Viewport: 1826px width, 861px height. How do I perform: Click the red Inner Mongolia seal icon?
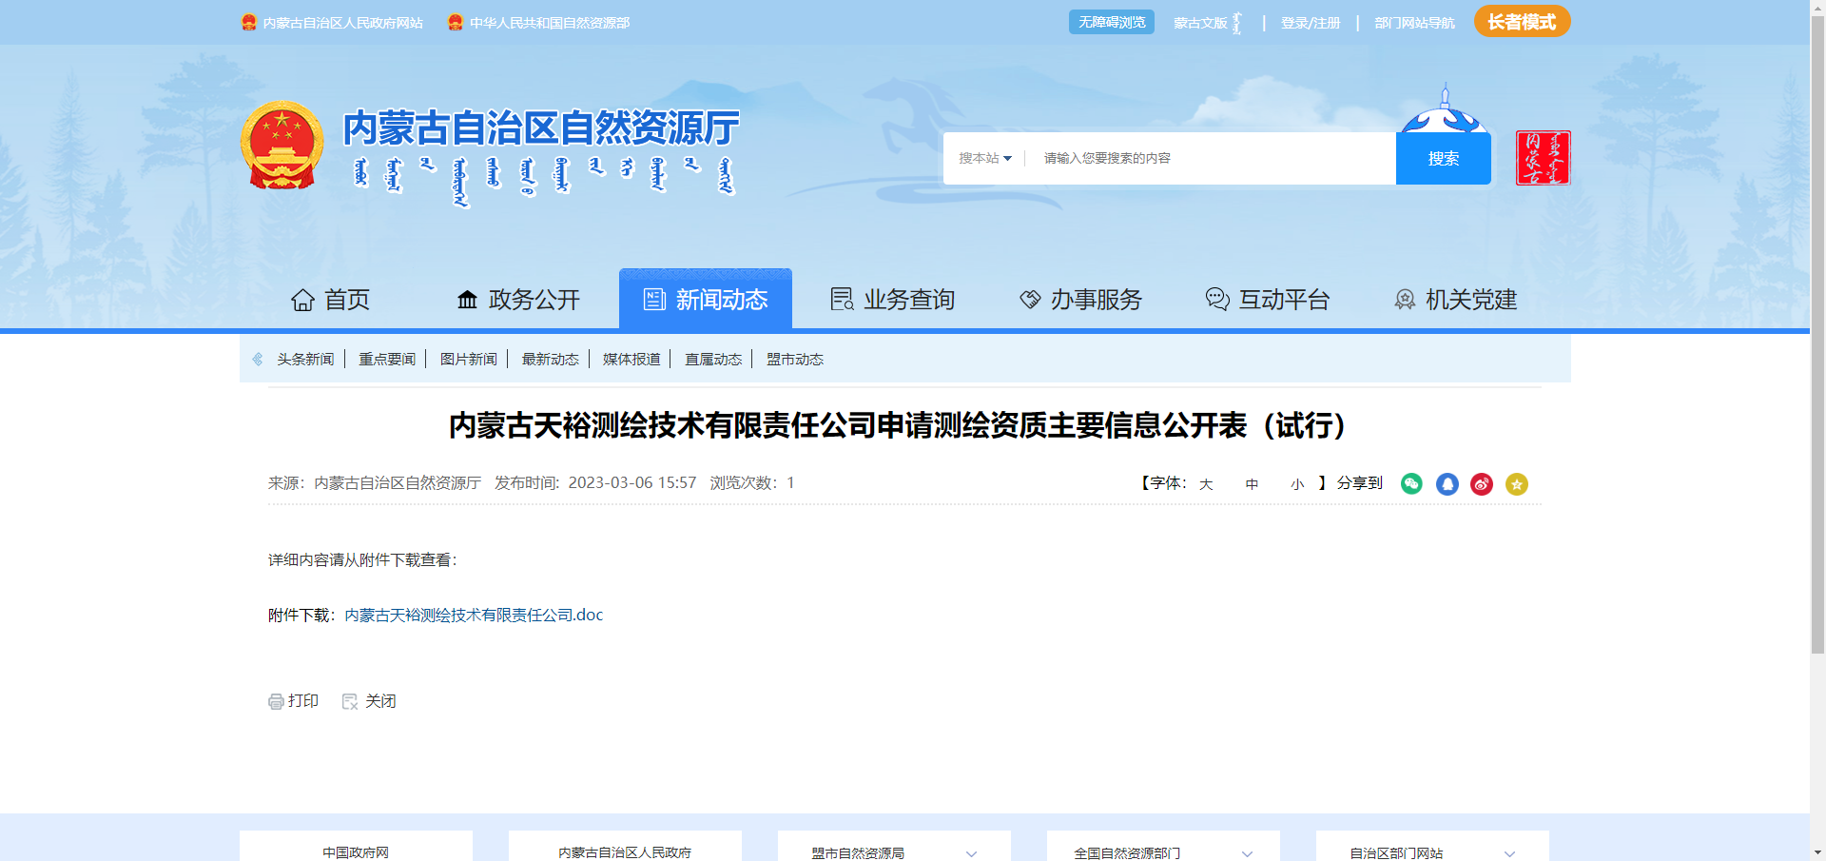pyautogui.click(x=1542, y=158)
